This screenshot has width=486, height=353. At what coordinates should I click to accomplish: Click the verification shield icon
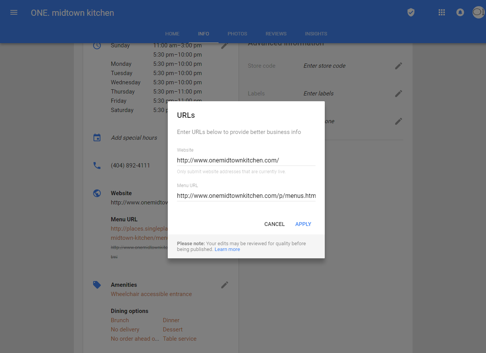[411, 12]
